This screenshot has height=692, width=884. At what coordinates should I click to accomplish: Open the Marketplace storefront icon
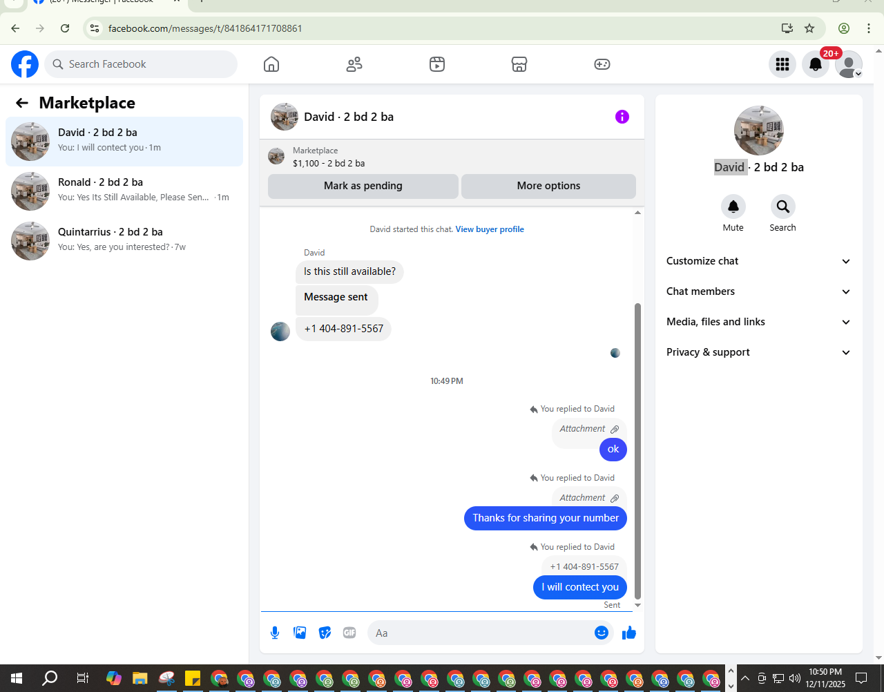[519, 64]
